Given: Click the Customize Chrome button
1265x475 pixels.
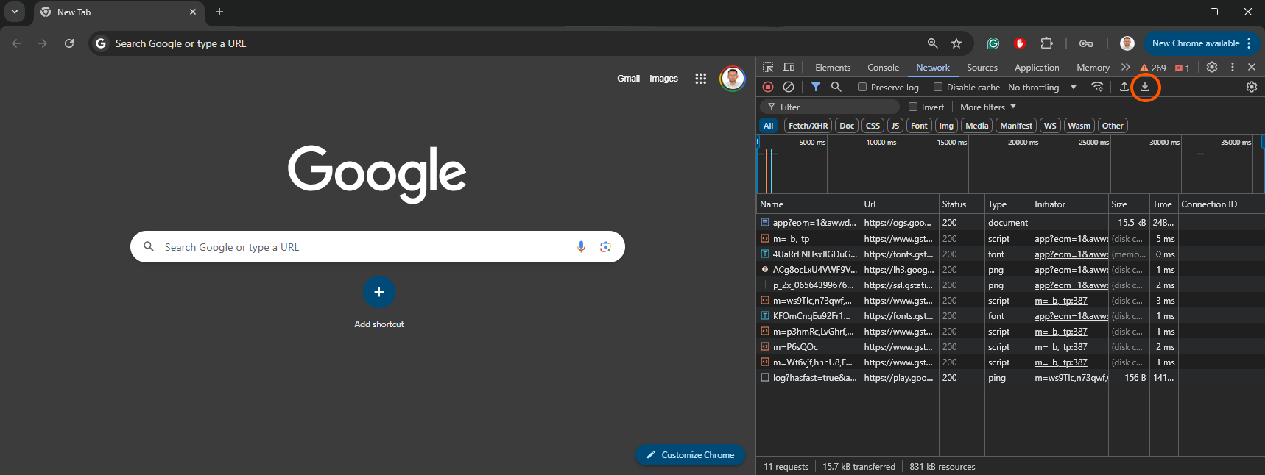Looking at the screenshot, I should (690, 455).
